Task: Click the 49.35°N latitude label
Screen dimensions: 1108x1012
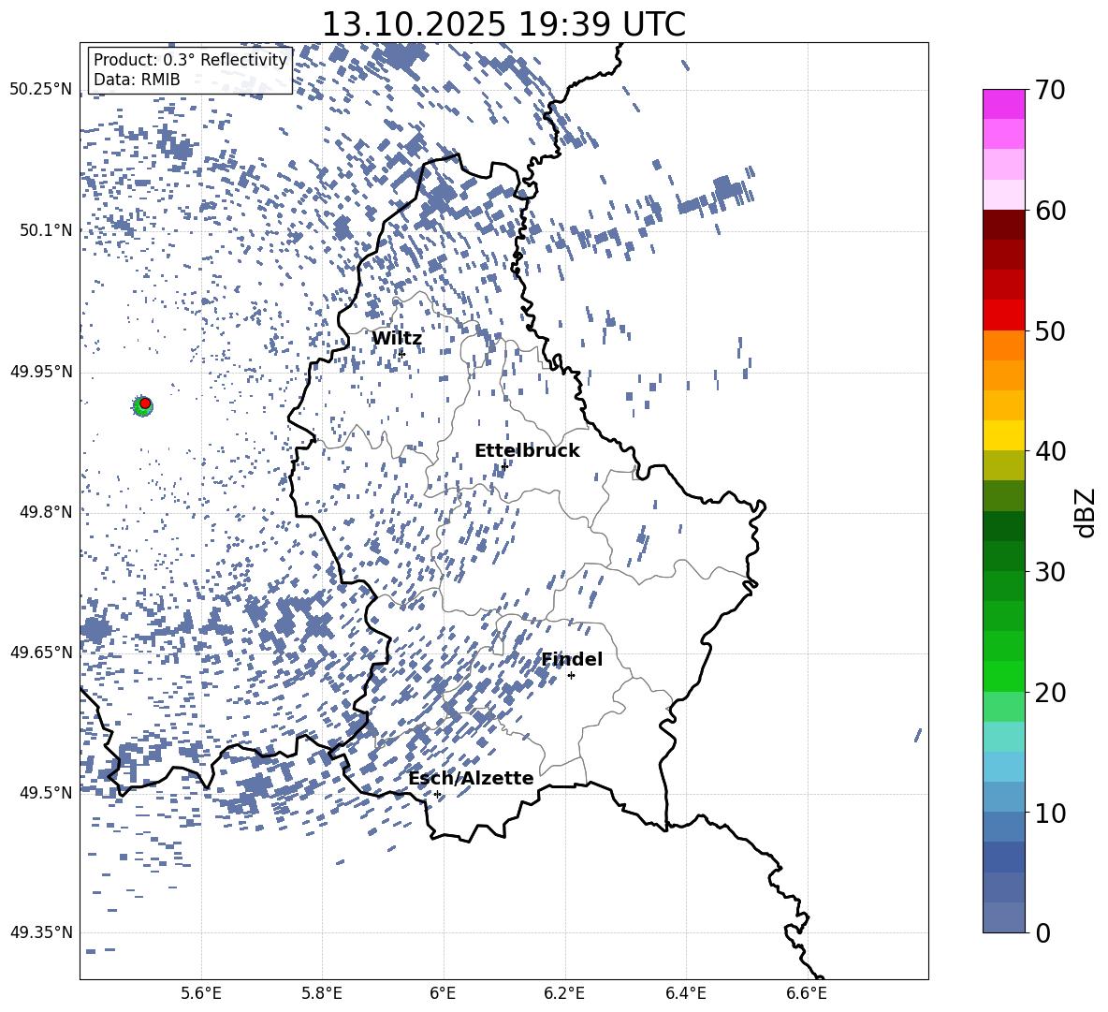Action: pos(41,932)
